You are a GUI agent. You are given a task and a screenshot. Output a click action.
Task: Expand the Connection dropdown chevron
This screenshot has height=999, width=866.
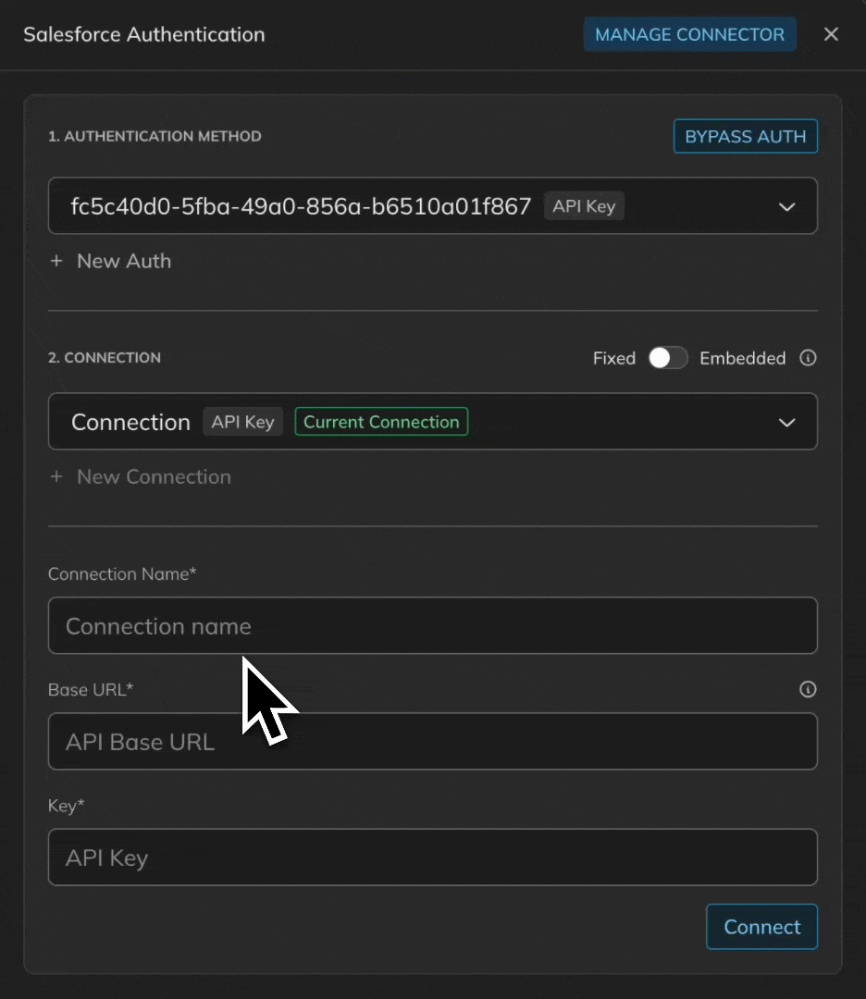(787, 423)
